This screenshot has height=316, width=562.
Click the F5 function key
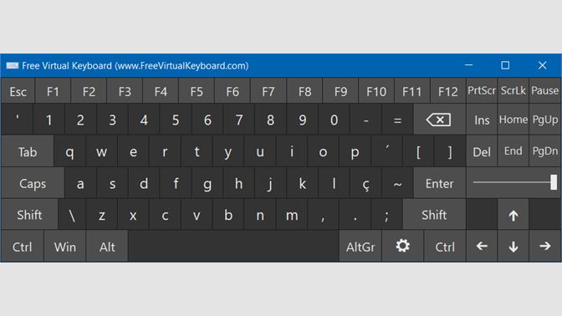(x=197, y=91)
